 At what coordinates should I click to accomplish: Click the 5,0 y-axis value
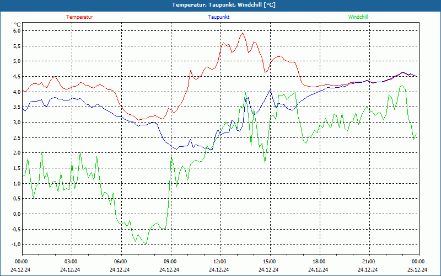click(x=17, y=61)
